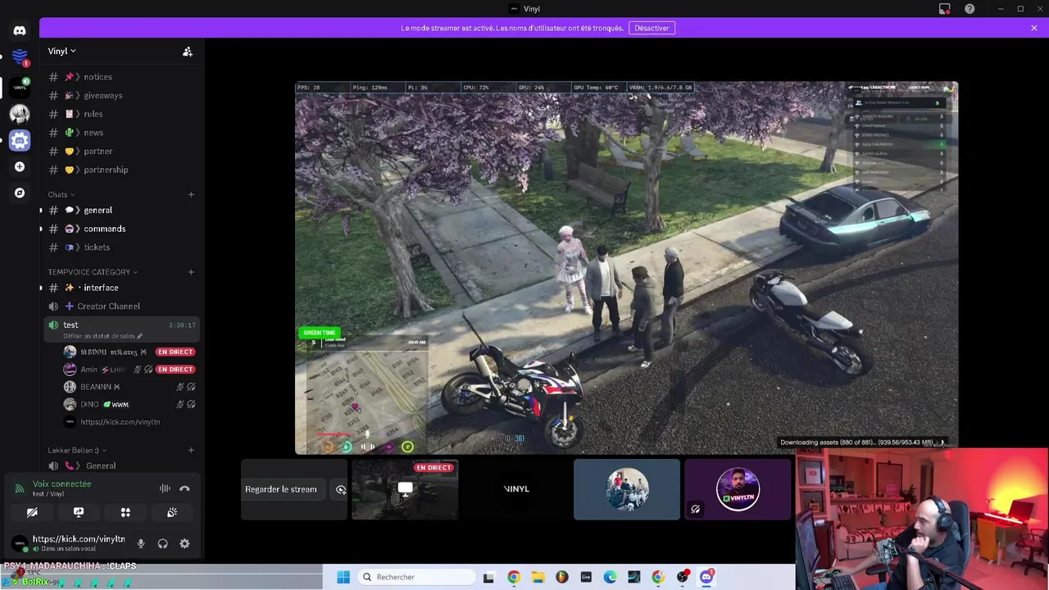
Task: Collapse the Chats category
Action: [x=61, y=194]
